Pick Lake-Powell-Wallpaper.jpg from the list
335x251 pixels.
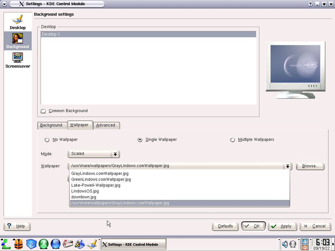(x=96, y=185)
